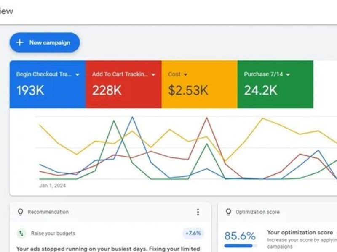The width and height of the screenshot is (337, 252).
Task: Click the optimization score progress bar
Action: click(x=240, y=246)
